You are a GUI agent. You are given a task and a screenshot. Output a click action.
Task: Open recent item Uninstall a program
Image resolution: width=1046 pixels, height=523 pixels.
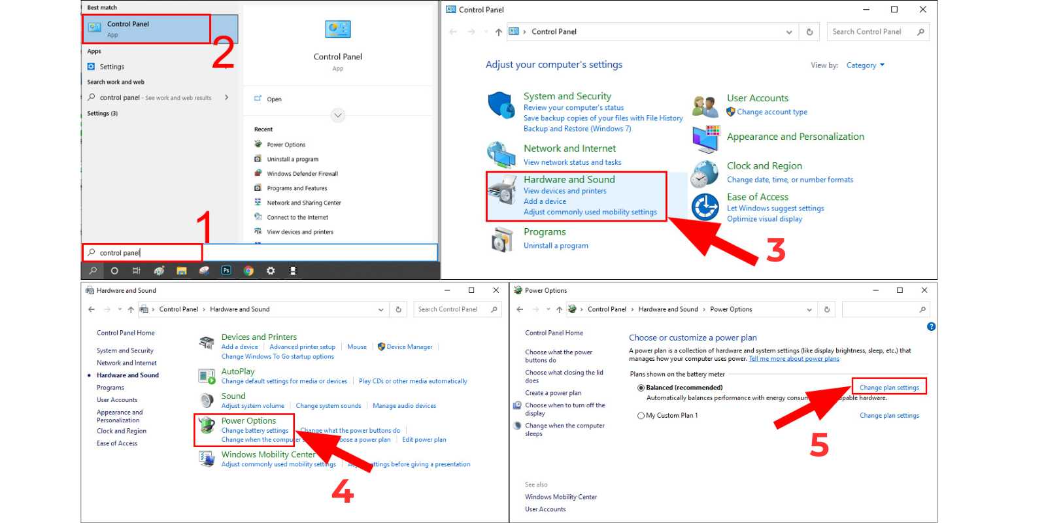click(292, 160)
